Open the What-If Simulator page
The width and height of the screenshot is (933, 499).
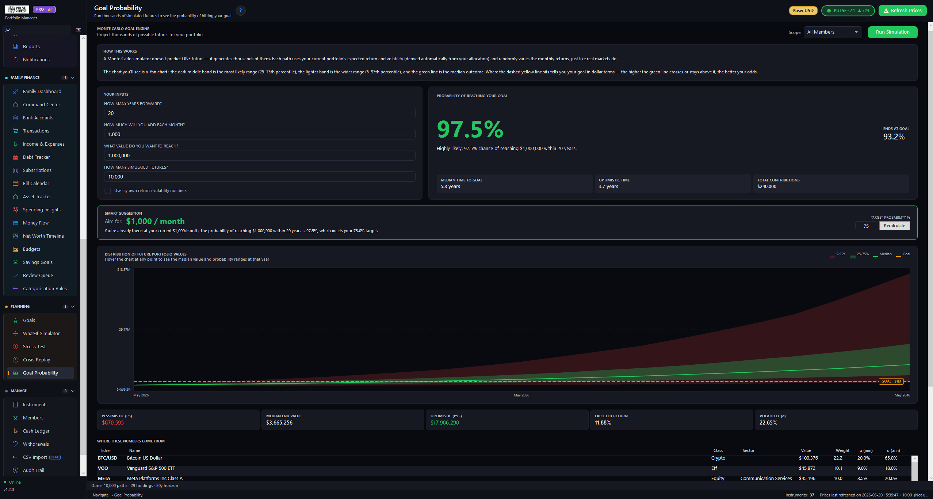(41, 333)
